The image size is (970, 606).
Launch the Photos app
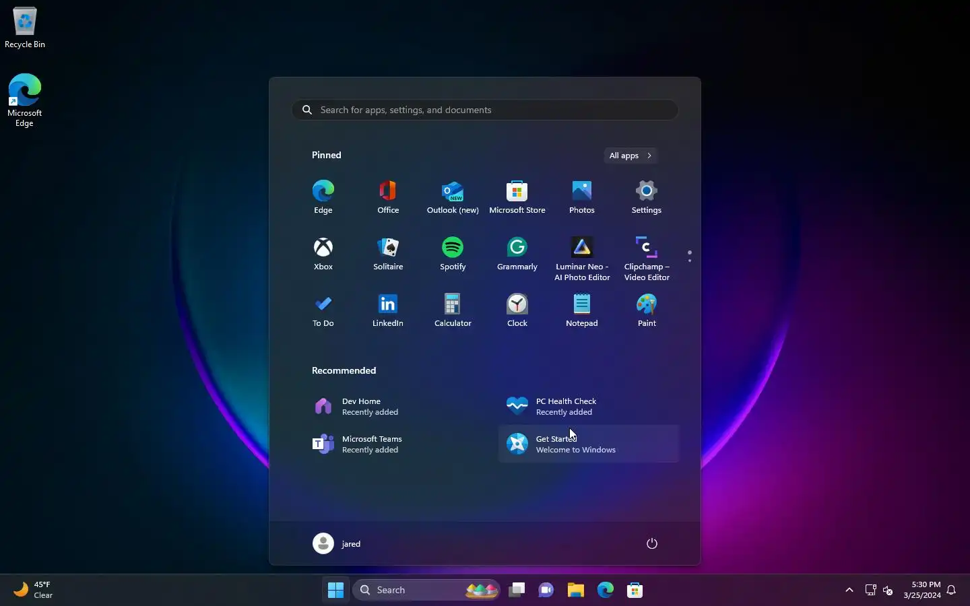(582, 197)
